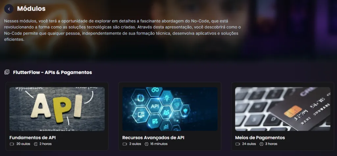Image resolution: width=337 pixels, height=156 pixels.
Task: Click the 24 aulas lesson count
Action: click(x=249, y=144)
